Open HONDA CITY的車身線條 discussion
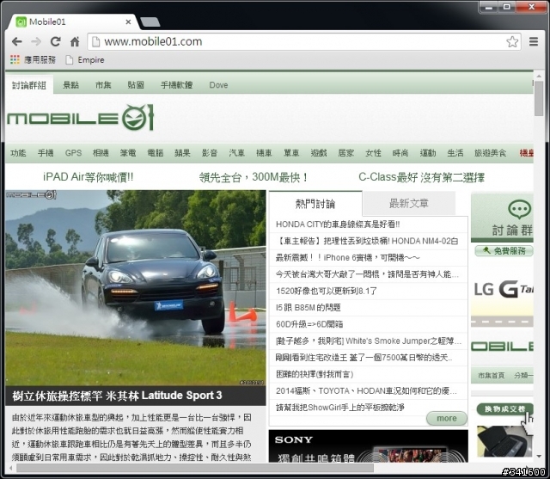Image resolution: width=550 pixels, height=479 pixels. coord(338,224)
